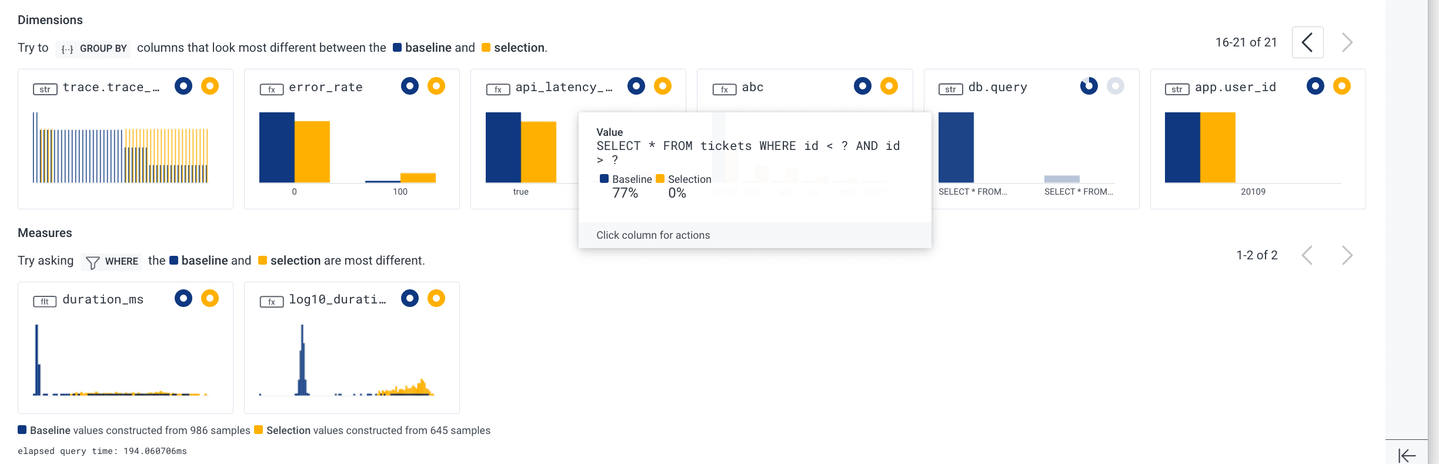1439x464 pixels.
Task: Click the collapse sidebar arrow icon
Action: [1407, 455]
